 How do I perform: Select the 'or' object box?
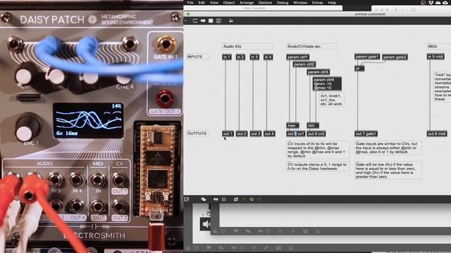[x=359, y=69]
